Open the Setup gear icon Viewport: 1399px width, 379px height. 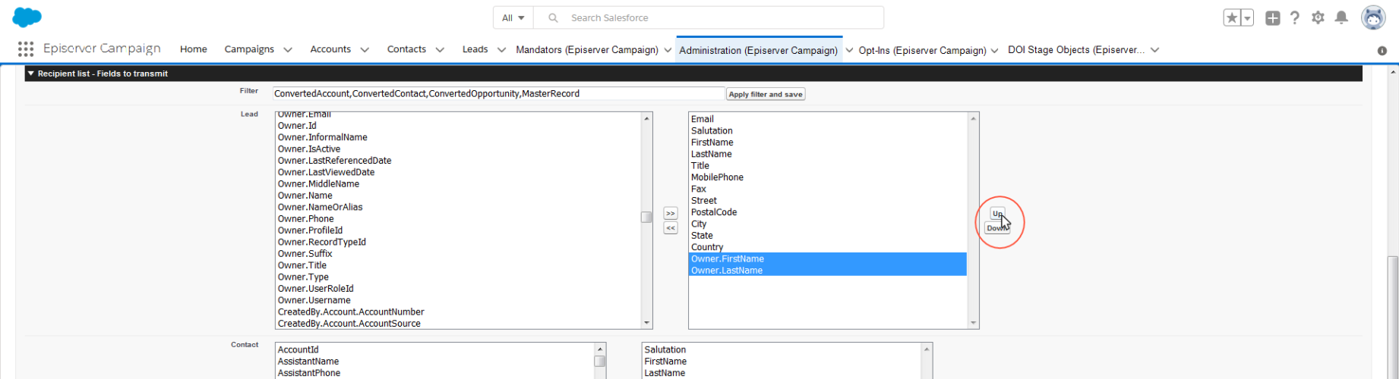(1318, 18)
